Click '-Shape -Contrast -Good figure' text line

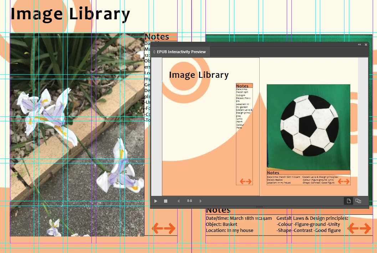309,230
